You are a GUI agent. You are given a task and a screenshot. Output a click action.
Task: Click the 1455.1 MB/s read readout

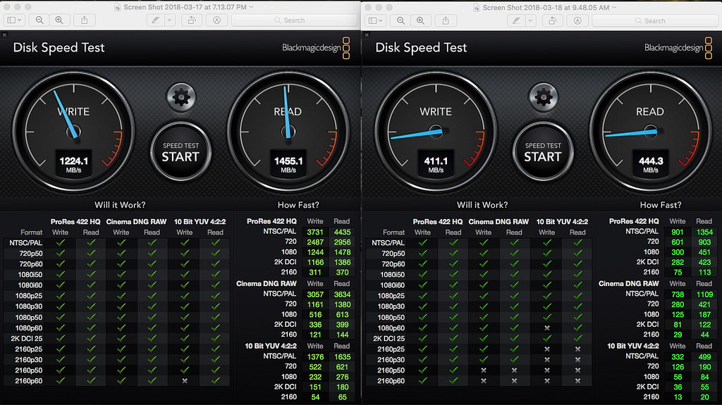[288, 163]
